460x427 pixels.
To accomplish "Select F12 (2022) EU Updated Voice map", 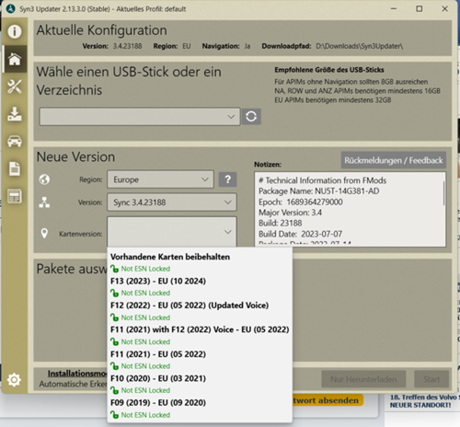I will (x=190, y=306).
